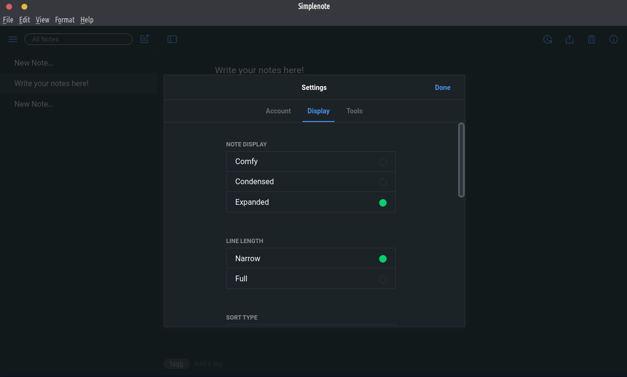This screenshot has width=627, height=377.
Task: Select Expanded note display option
Action: pyautogui.click(x=311, y=202)
